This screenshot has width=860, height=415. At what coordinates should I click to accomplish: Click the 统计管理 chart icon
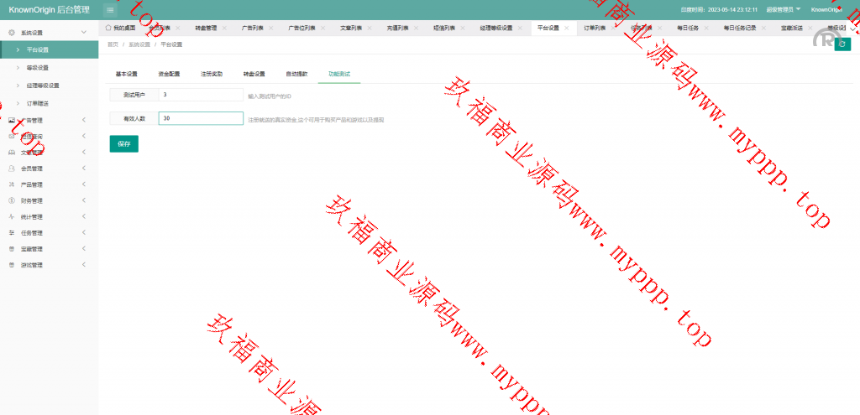click(x=12, y=216)
